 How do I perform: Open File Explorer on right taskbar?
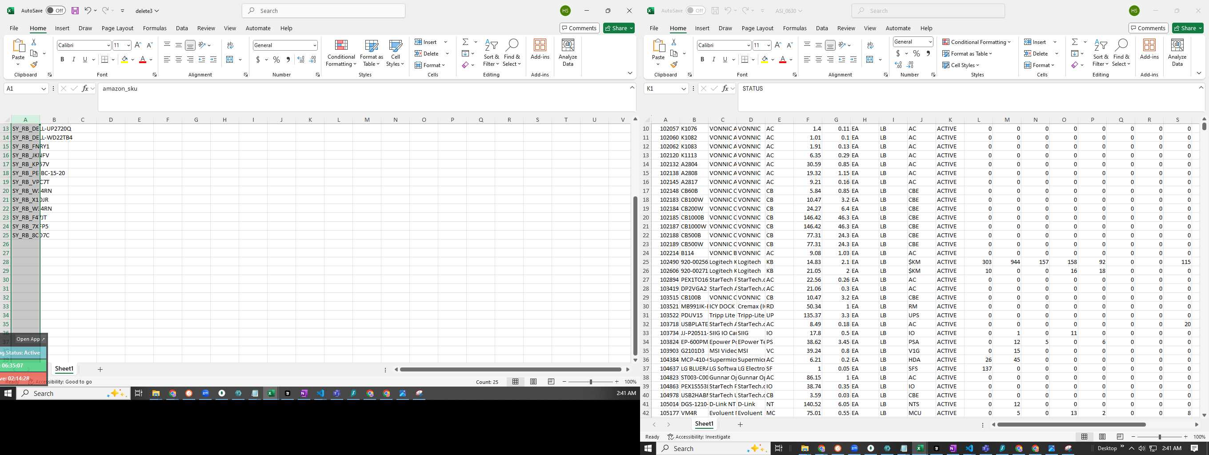tap(805, 448)
